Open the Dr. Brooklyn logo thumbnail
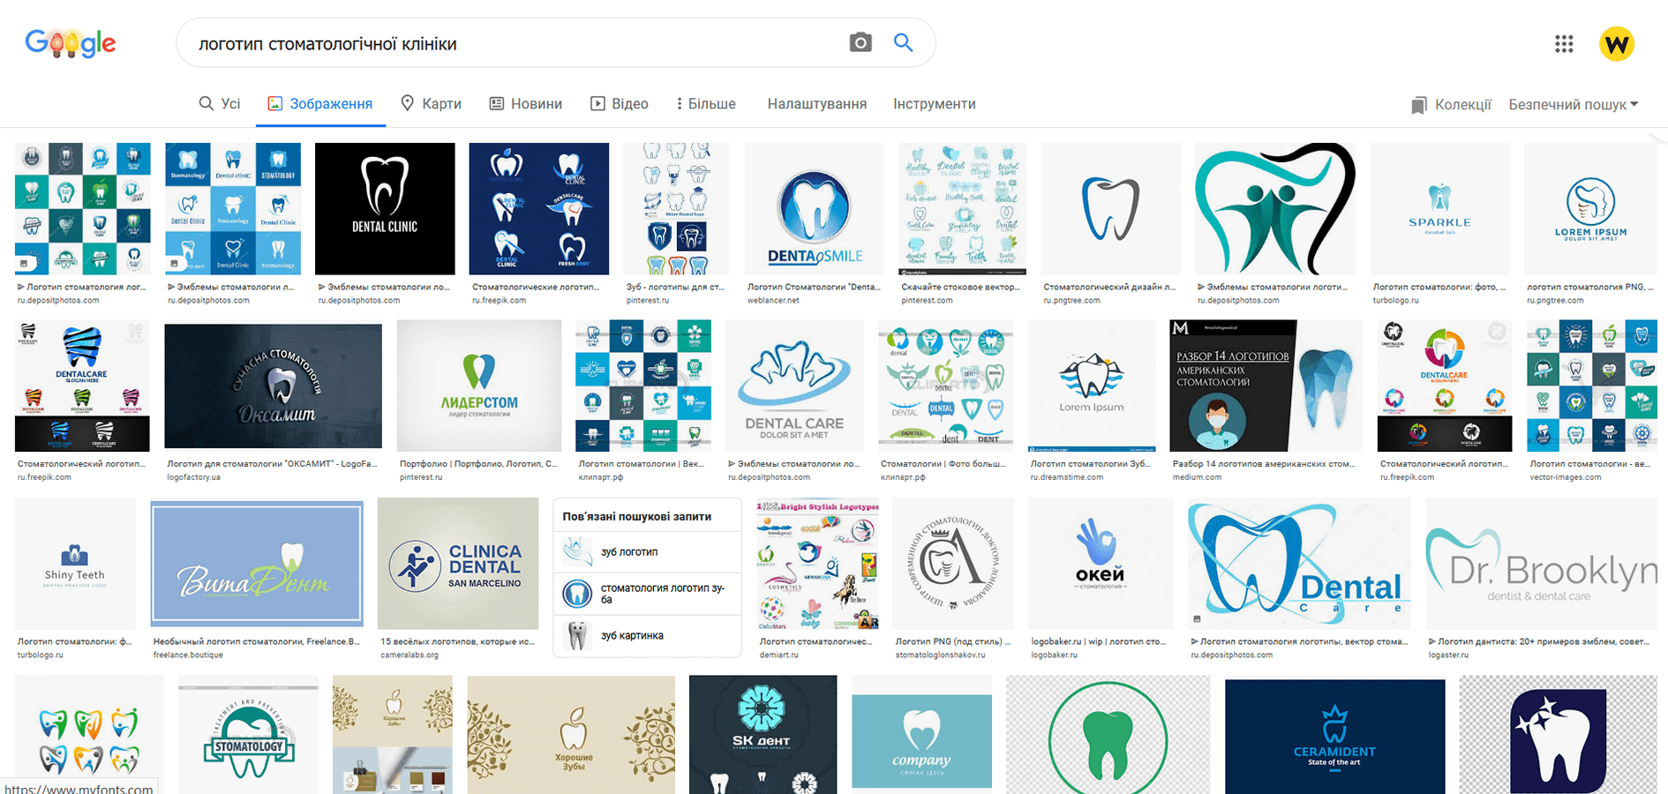Viewport: 1668px width, 794px height. point(1541,564)
